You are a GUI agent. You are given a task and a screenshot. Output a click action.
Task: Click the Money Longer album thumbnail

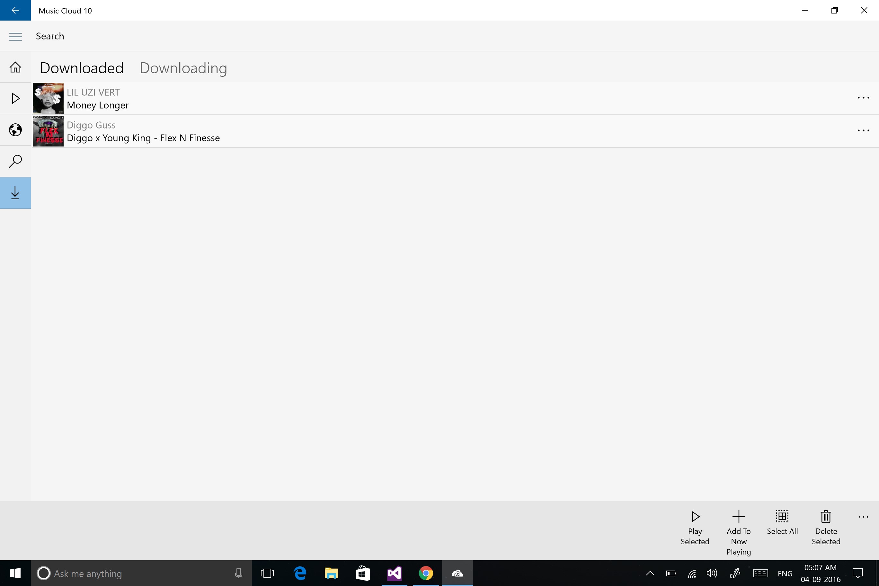coord(48,98)
